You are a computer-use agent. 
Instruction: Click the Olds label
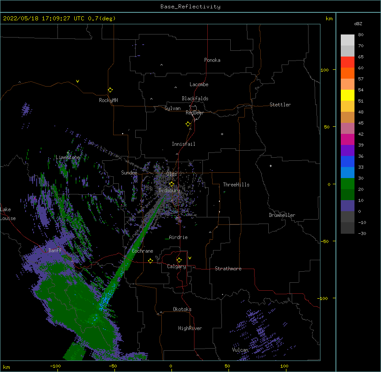(171, 174)
